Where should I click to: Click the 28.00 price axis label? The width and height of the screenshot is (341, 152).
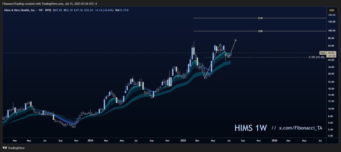(331, 74)
